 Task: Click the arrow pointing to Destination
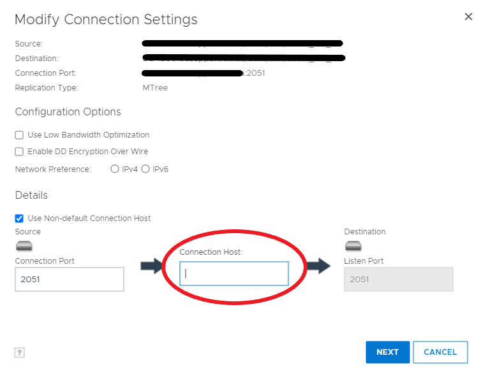[318, 266]
